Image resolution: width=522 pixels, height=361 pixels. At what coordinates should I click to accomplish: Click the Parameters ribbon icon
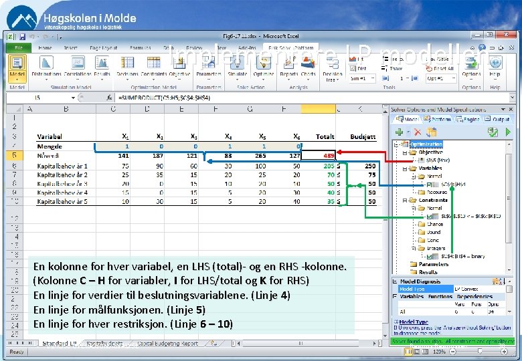209,68
